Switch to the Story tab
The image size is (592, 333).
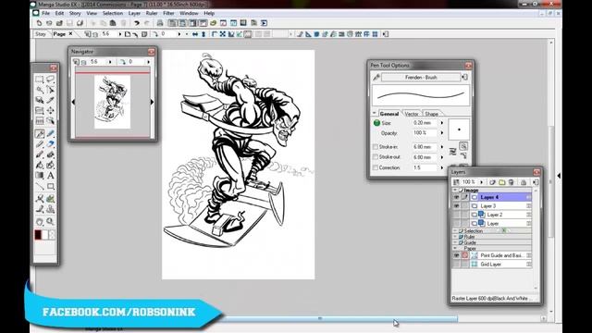[41, 34]
